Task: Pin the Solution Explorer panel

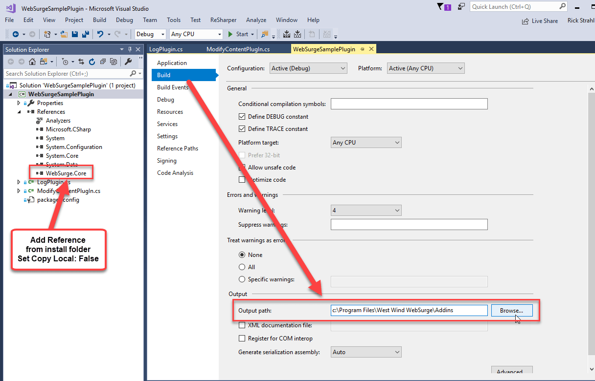Action: pos(130,49)
